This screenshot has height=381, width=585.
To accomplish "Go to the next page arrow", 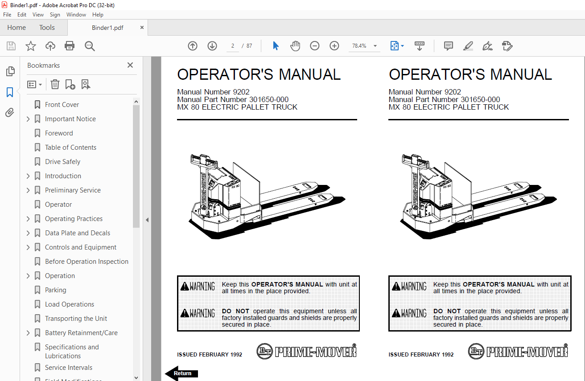I will tap(212, 46).
